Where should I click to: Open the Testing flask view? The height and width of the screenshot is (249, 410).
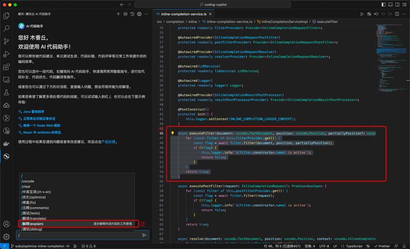click(6, 93)
